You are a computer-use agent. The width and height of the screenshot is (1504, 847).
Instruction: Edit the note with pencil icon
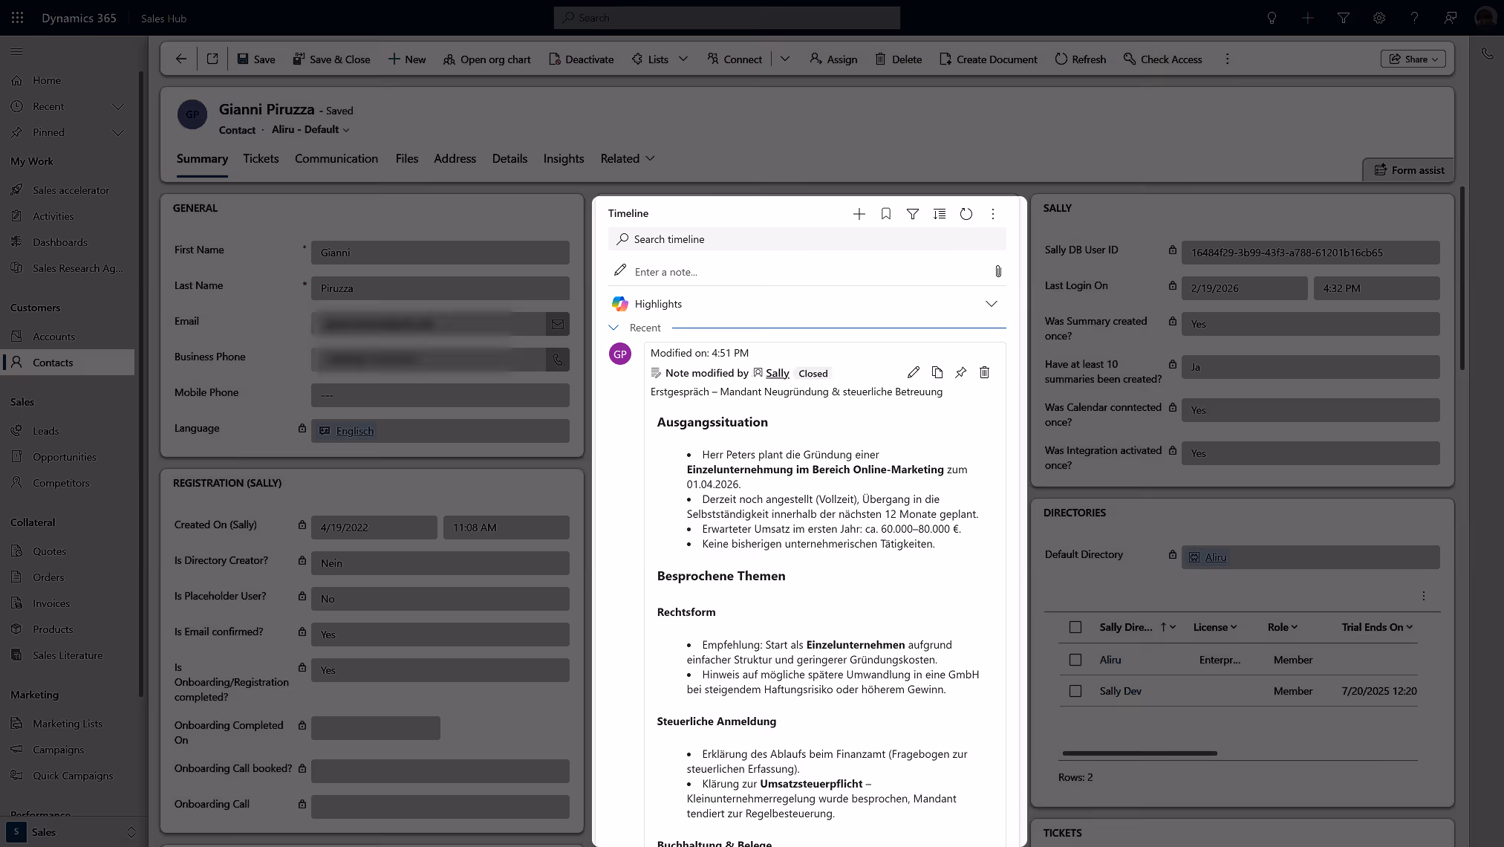(913, 372)
